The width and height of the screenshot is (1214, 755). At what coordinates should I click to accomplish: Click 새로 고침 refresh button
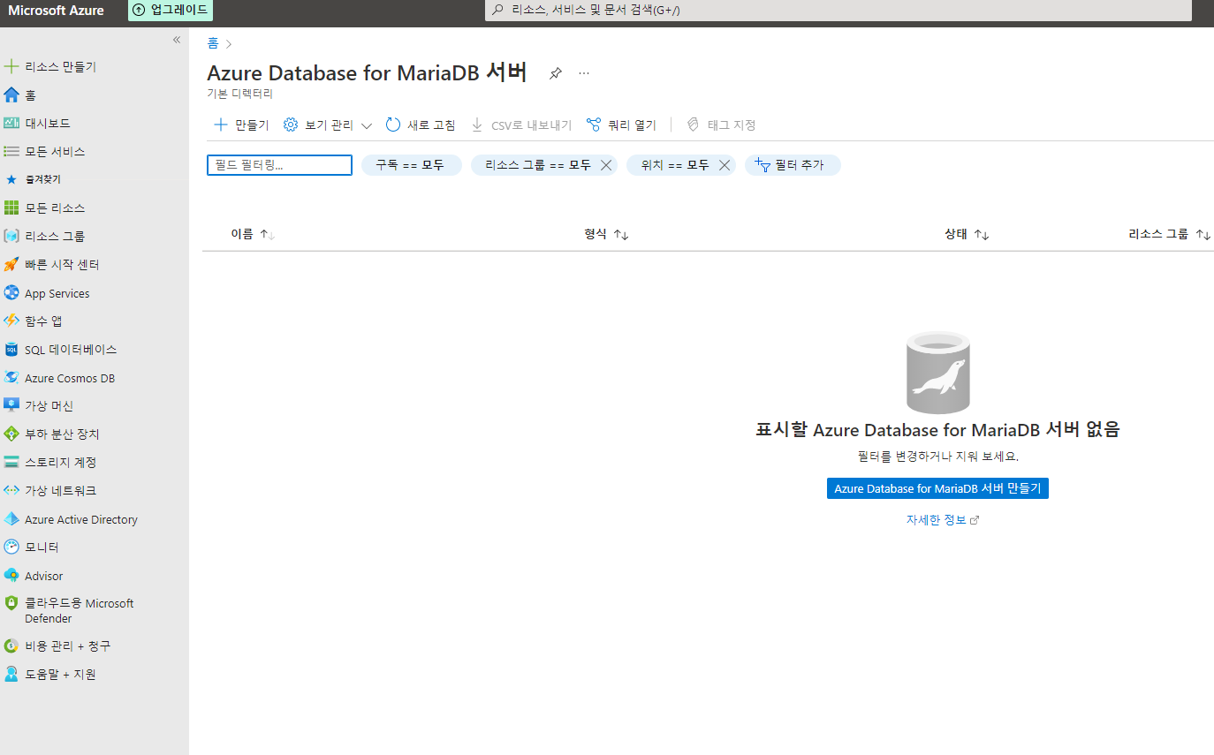421,125
